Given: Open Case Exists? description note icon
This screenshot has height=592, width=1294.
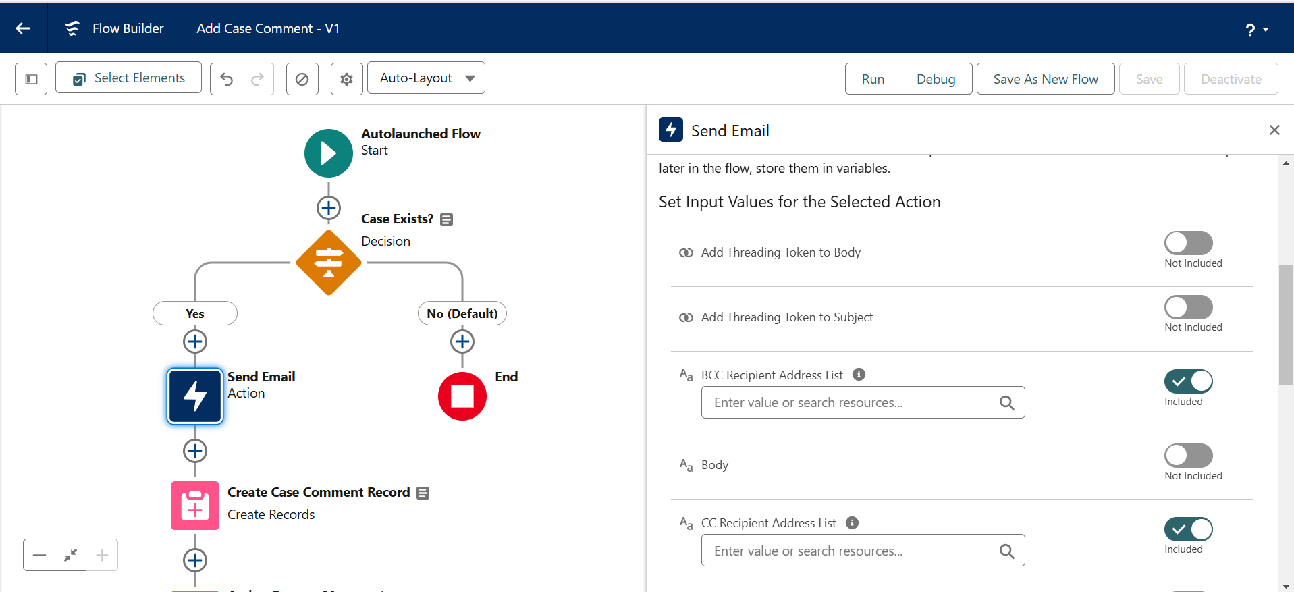Looking at the screenshot, I should coord(446,219).
